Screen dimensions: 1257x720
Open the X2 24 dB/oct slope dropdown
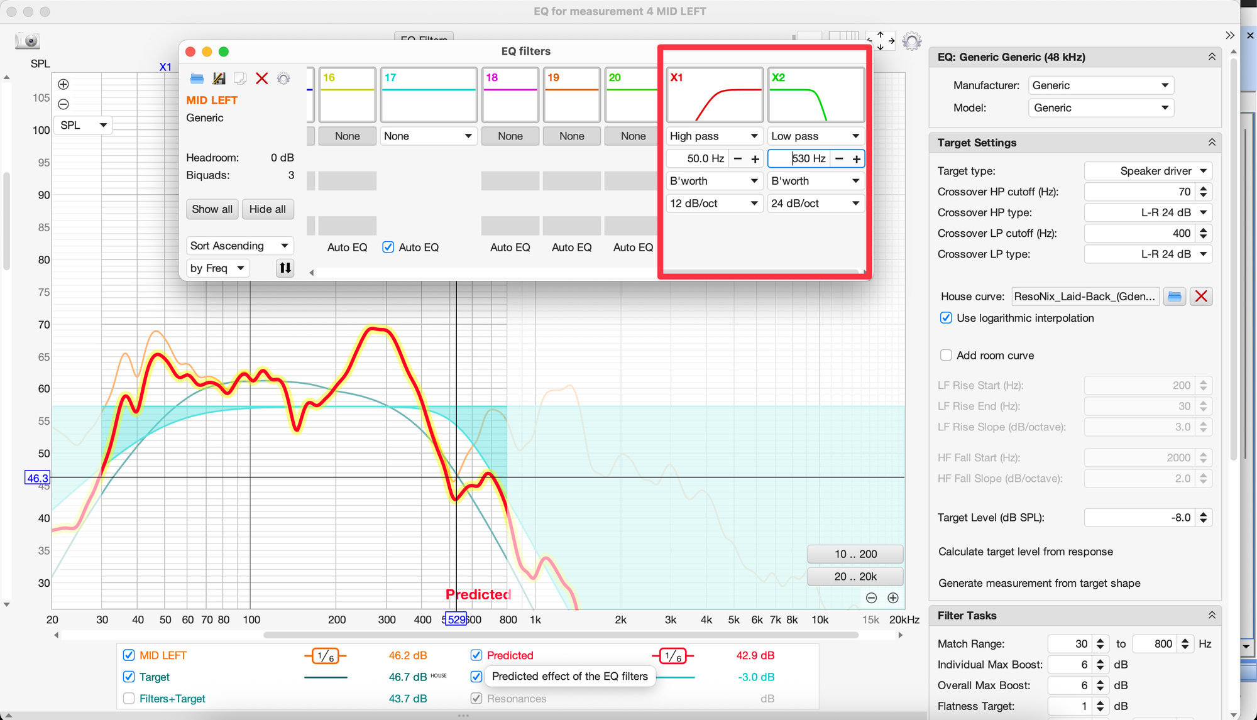point(815,204)
